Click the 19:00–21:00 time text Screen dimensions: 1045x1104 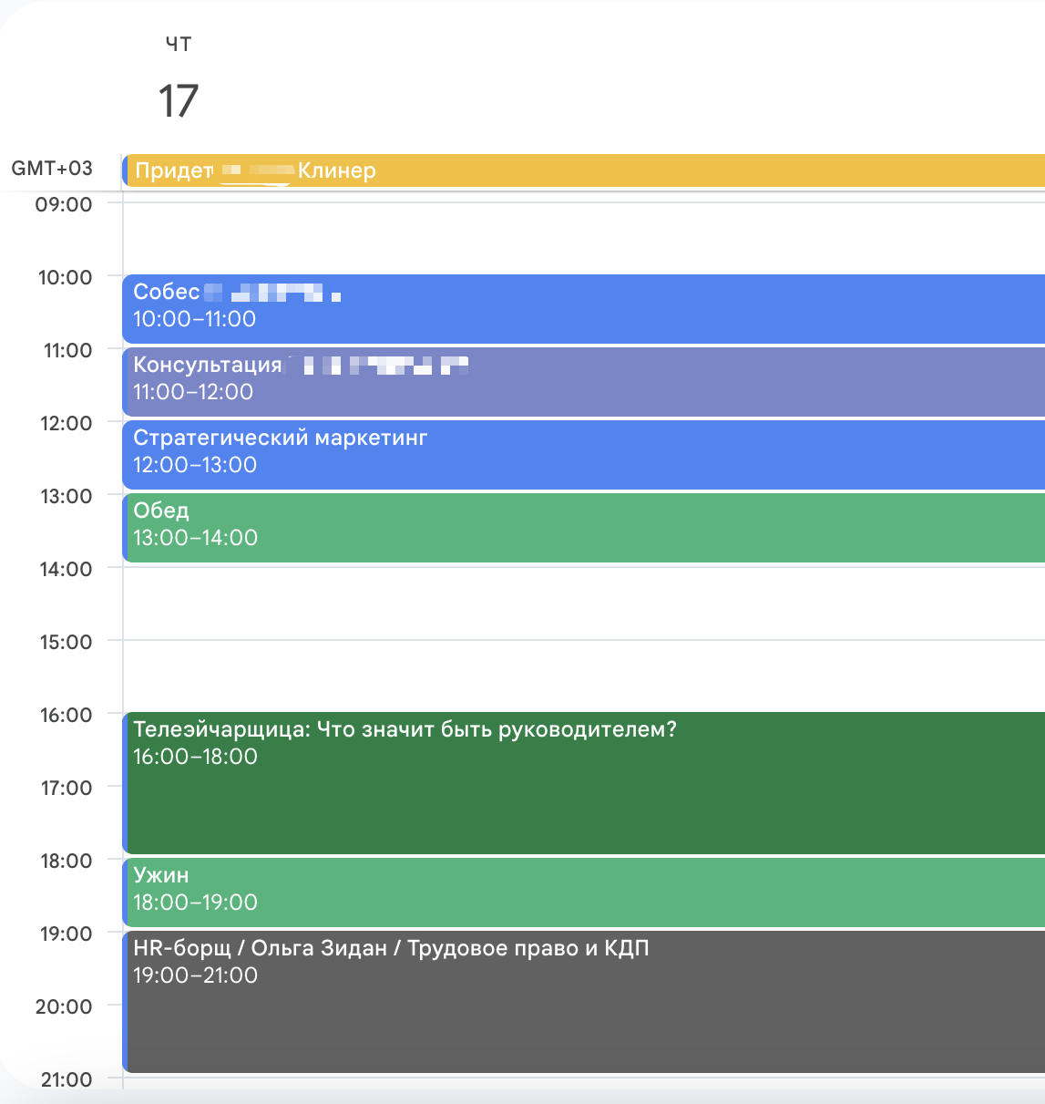tap(196, 975)
